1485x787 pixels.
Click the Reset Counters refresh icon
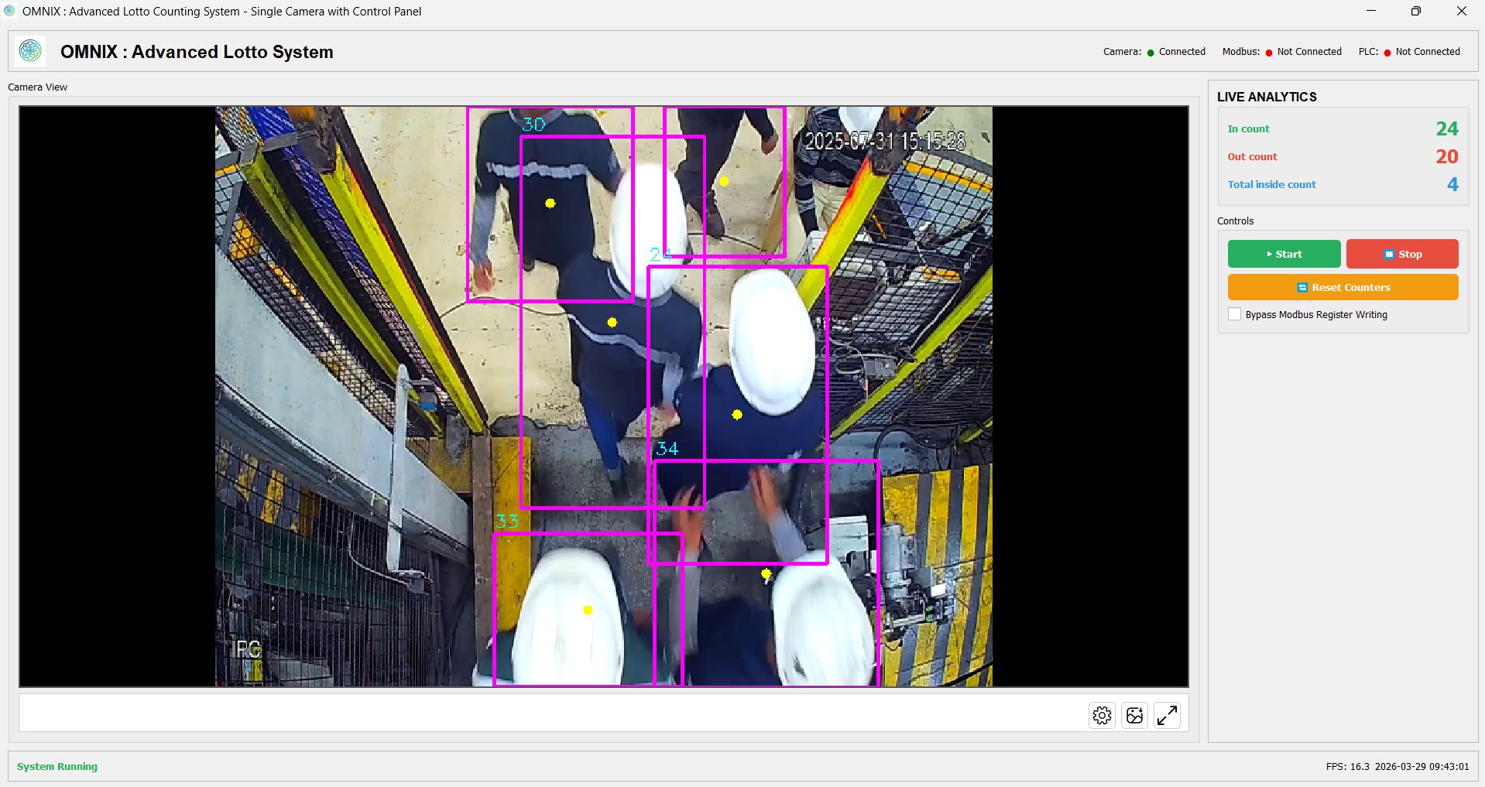click(x=1302, y=287)
